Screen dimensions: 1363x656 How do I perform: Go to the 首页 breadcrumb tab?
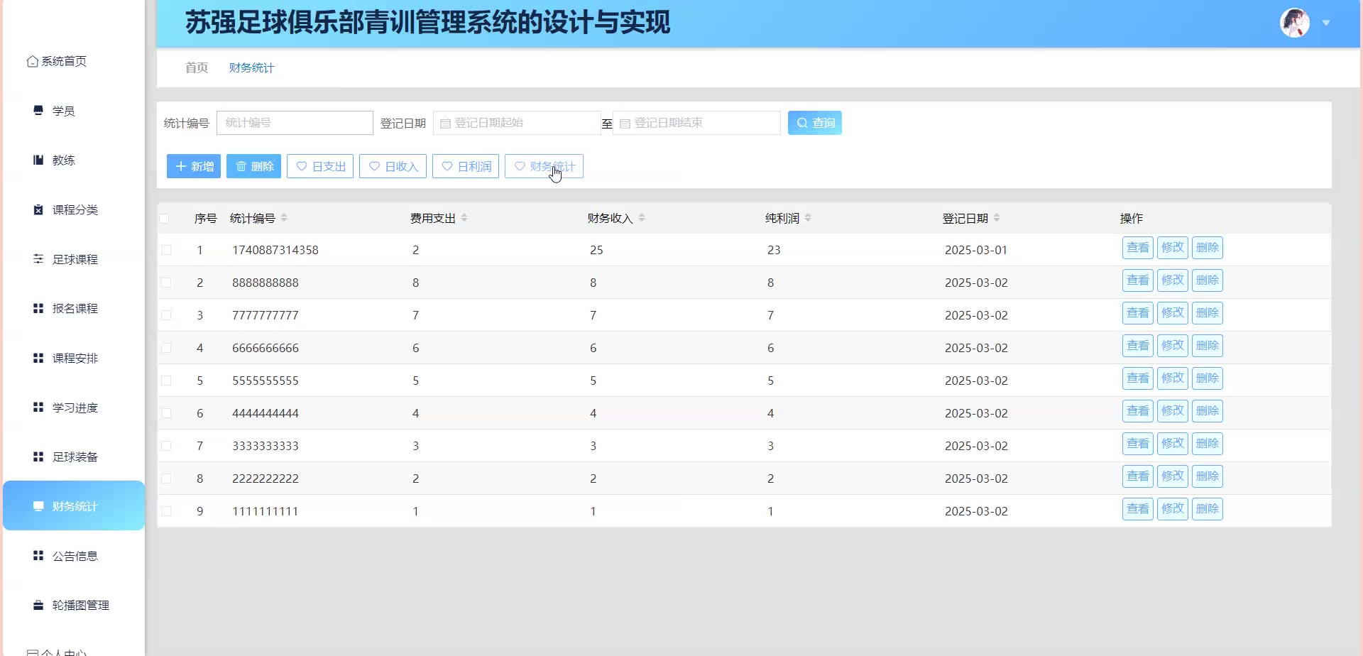click(197, 68)
